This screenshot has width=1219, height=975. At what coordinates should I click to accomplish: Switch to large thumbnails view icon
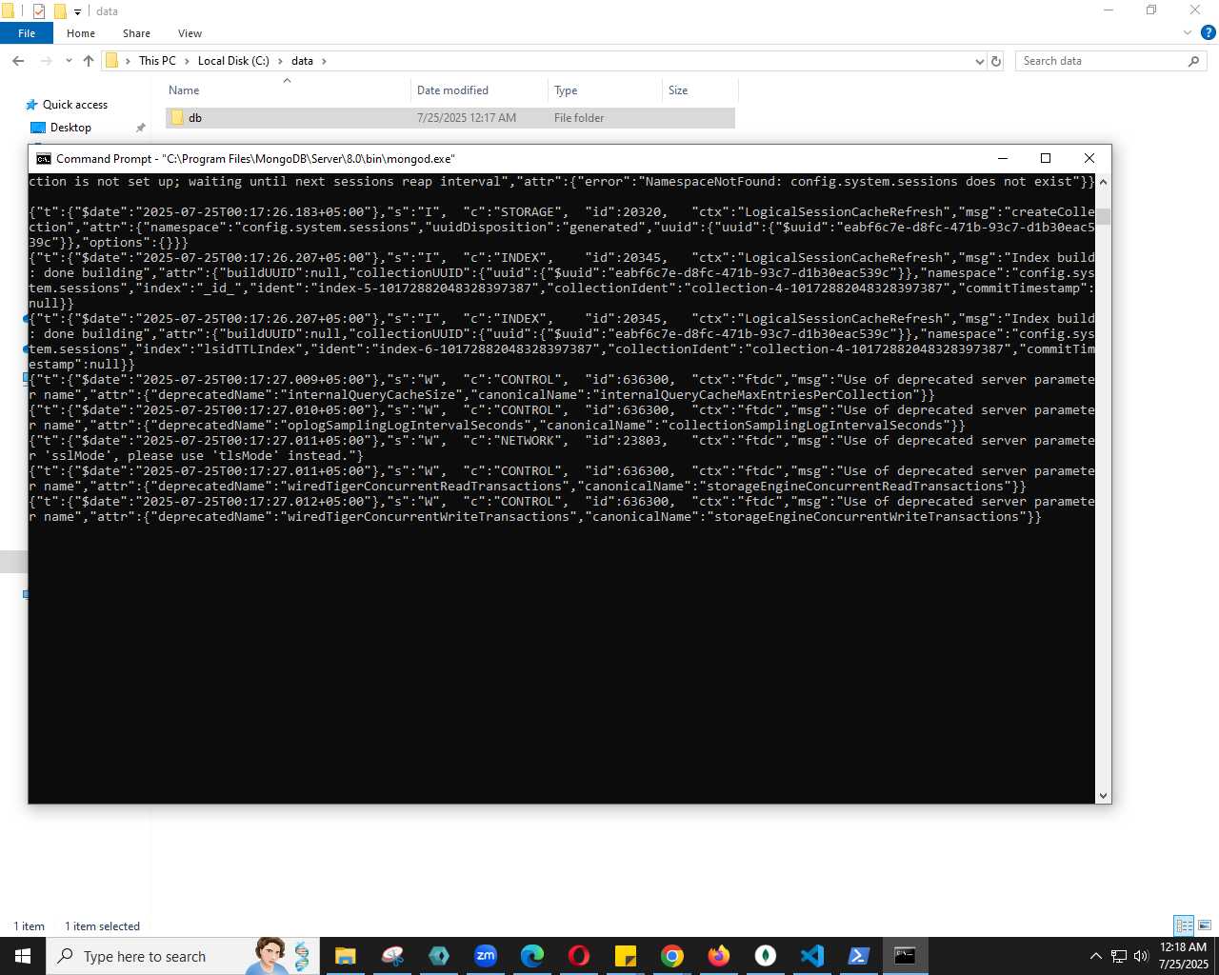1205,925
